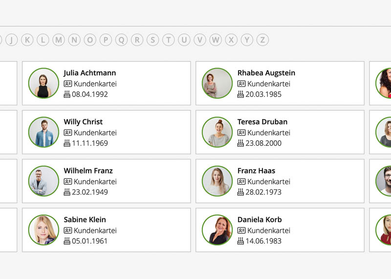This screenshot has width=391, height=279.
Task: Click the birthday cake icon for Wilhelm Franz
Action: click(x=67, y=192)
